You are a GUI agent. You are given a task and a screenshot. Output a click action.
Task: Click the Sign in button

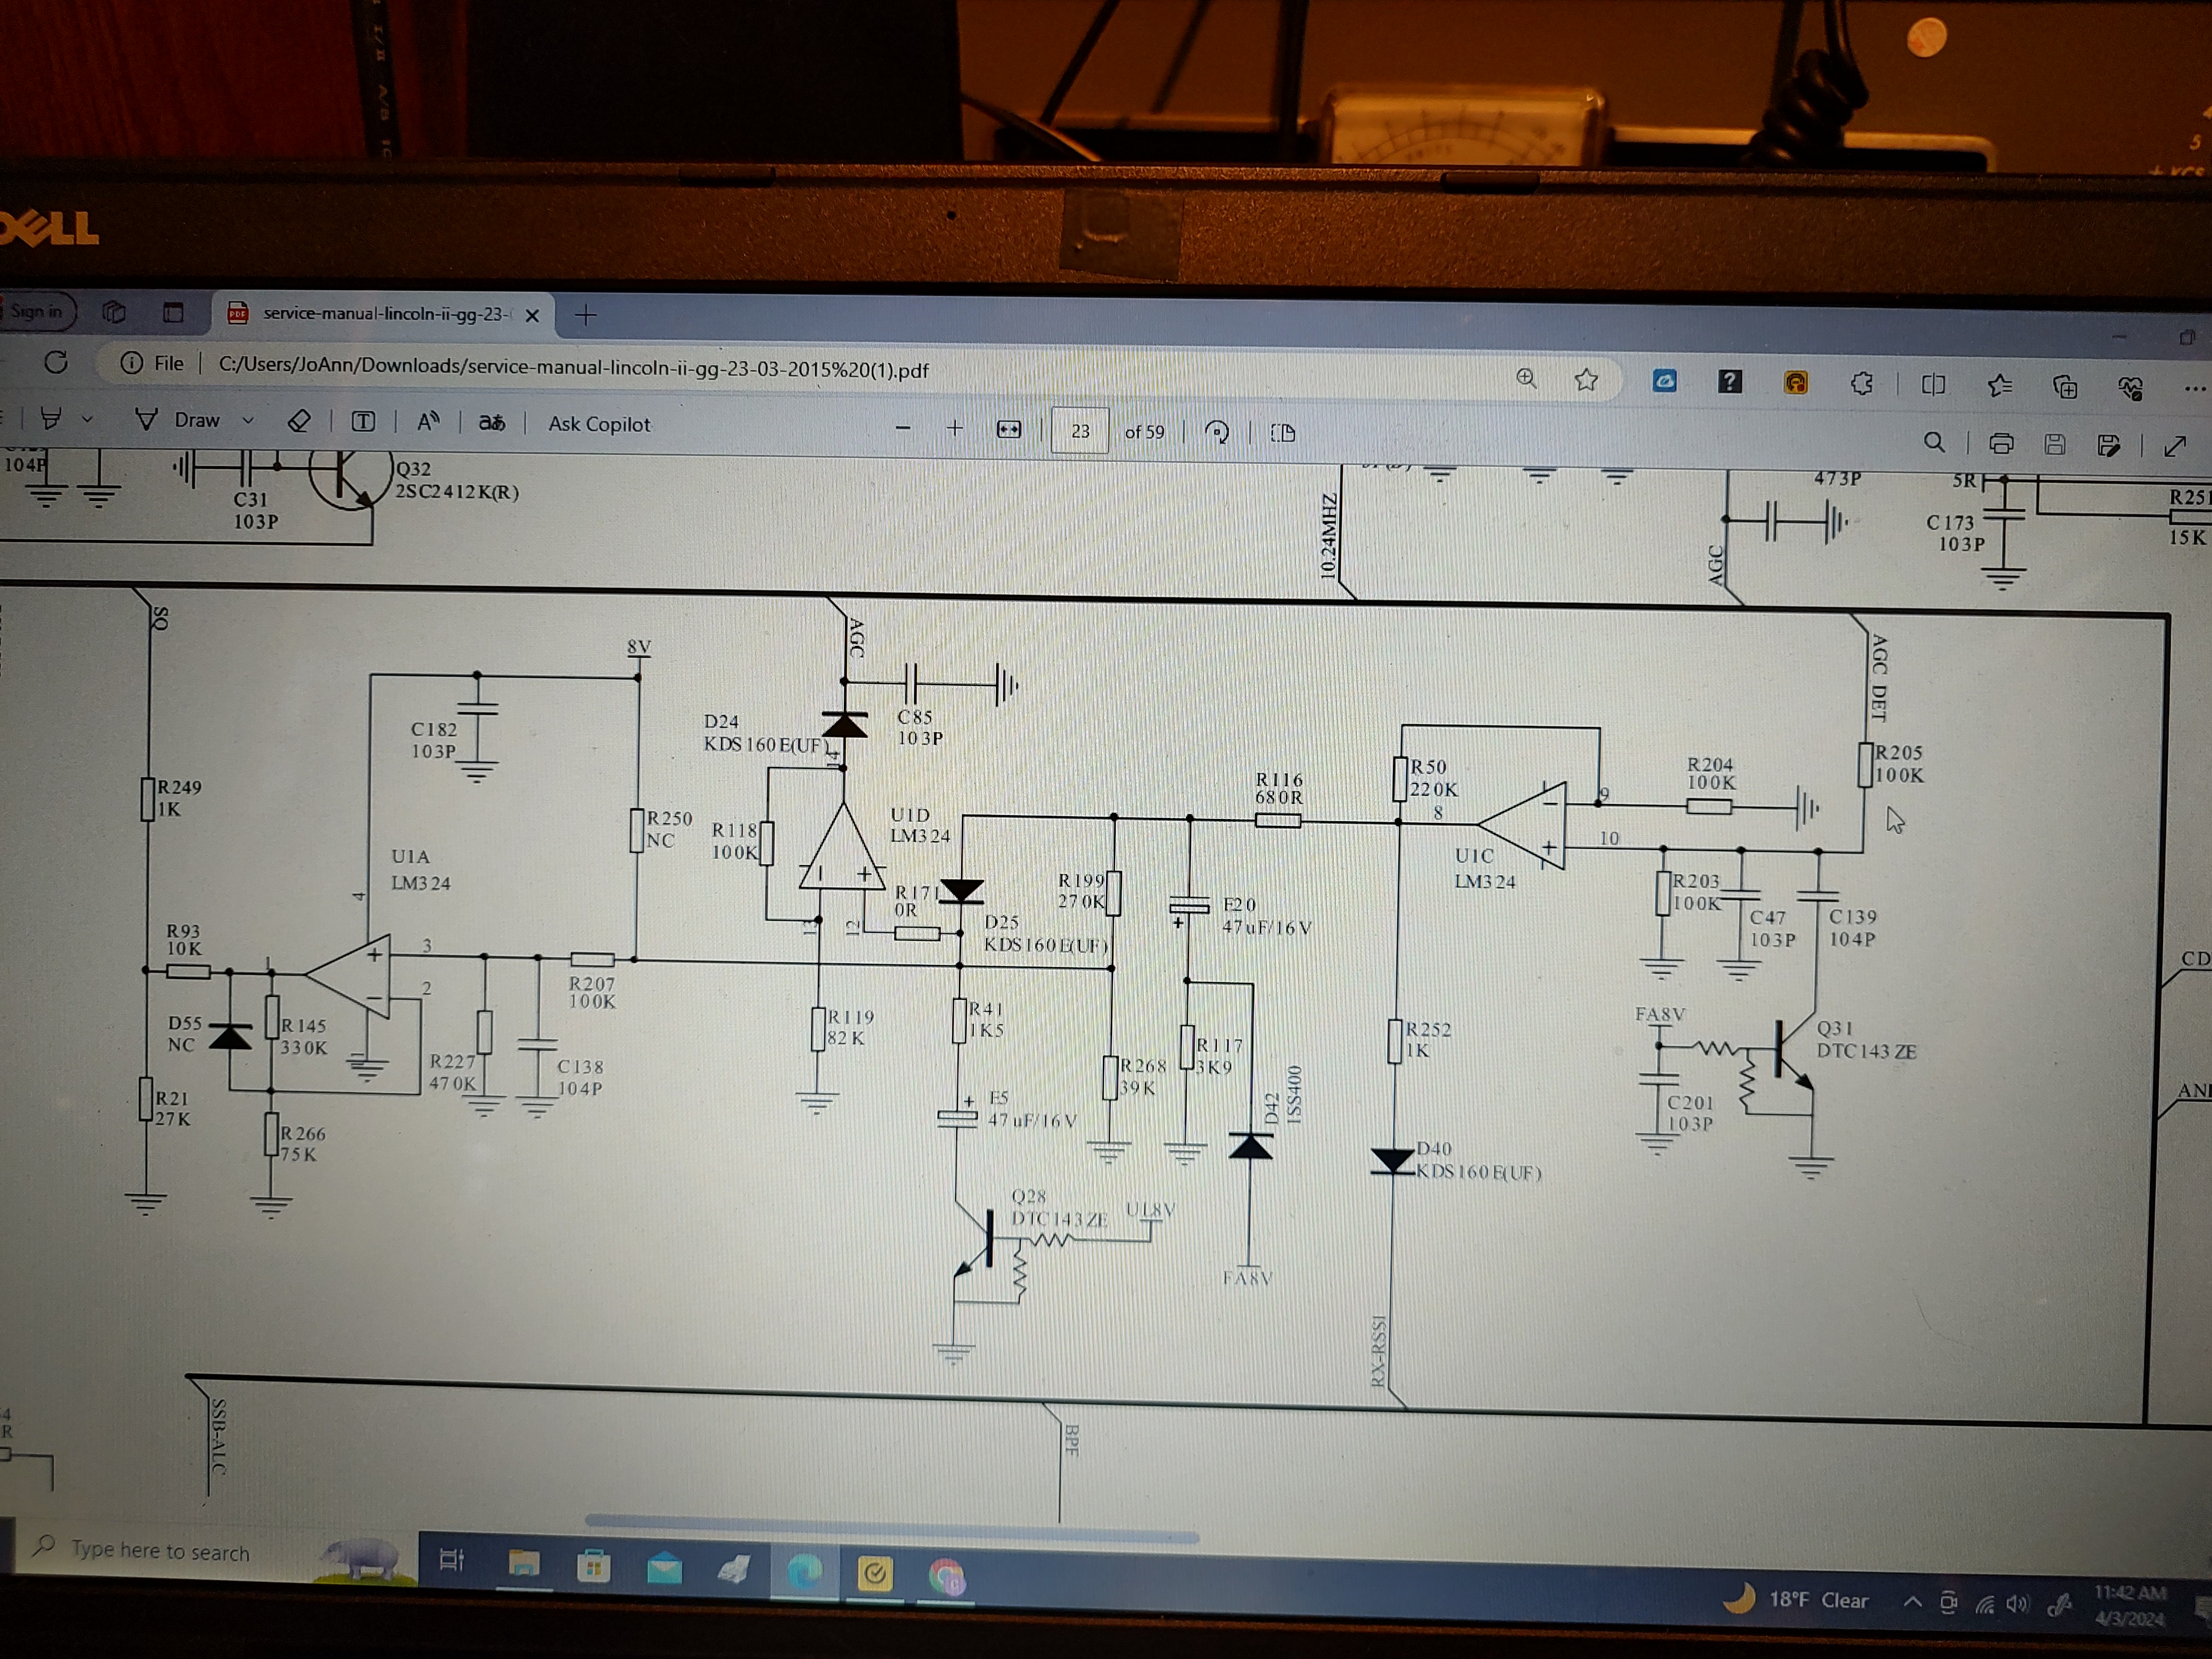[37, 311]
